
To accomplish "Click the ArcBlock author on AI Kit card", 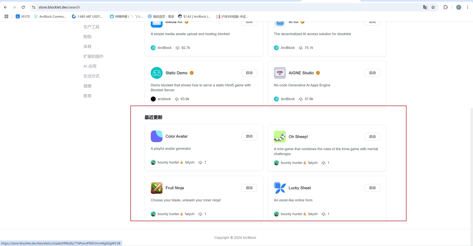I will coord(284,48).
